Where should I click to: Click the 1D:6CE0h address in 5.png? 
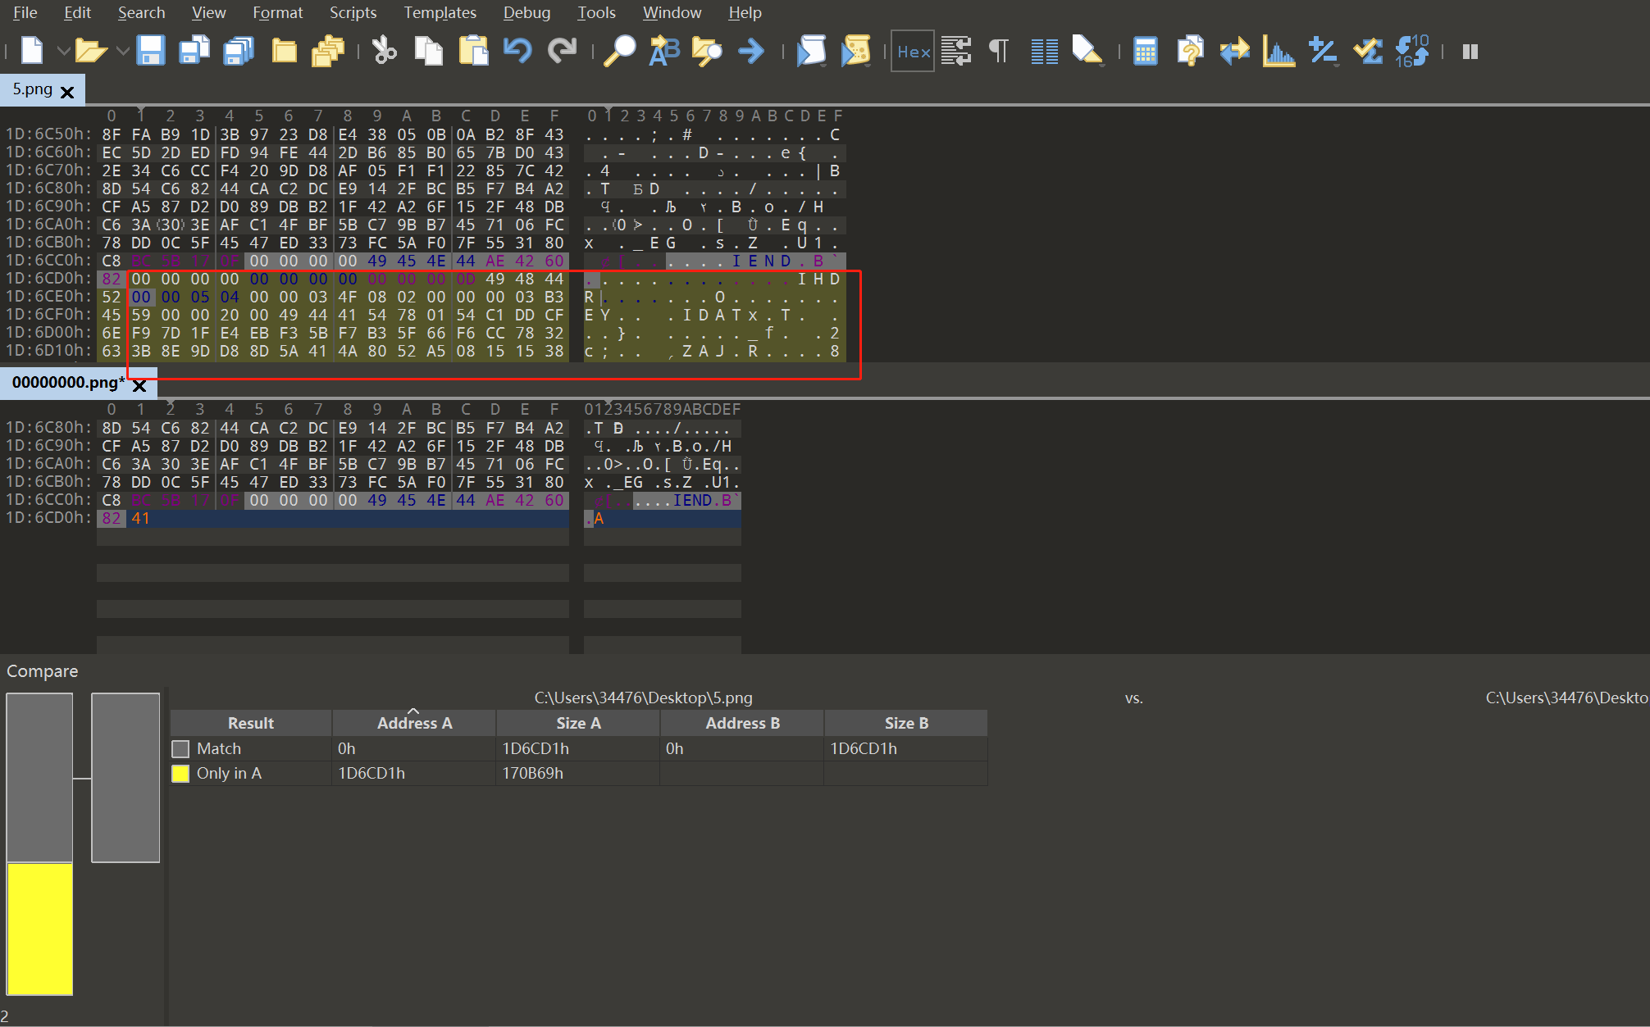48,296
